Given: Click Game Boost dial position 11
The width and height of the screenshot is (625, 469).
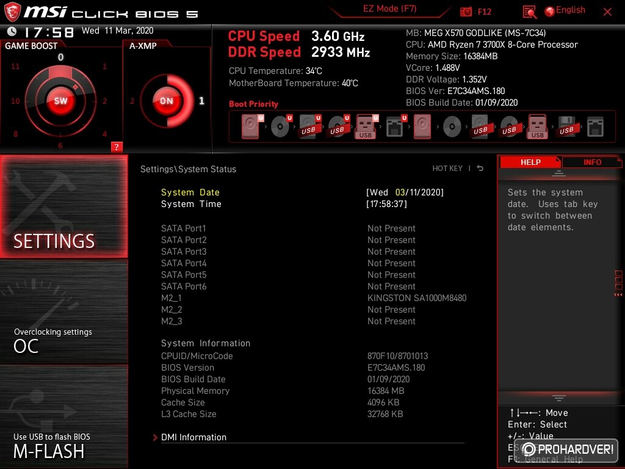Looking at the screenshot, I should pos(15,66).
